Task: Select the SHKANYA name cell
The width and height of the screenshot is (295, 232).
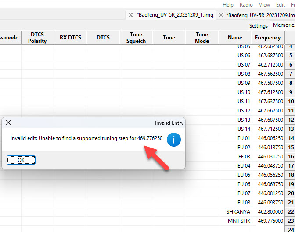Action: pos(238,212)
